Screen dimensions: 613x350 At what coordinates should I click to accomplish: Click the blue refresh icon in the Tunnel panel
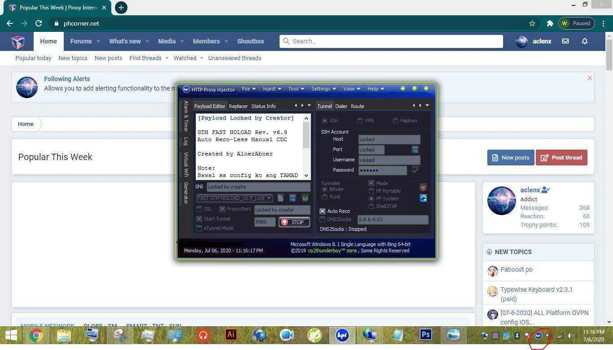(x=423, y=198)
